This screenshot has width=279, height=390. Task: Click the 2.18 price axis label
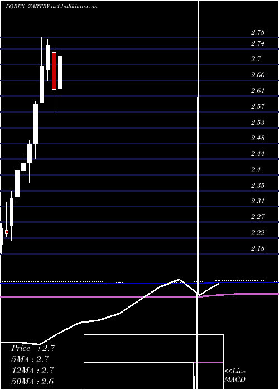pyautogui.click(x=258, y=248)
